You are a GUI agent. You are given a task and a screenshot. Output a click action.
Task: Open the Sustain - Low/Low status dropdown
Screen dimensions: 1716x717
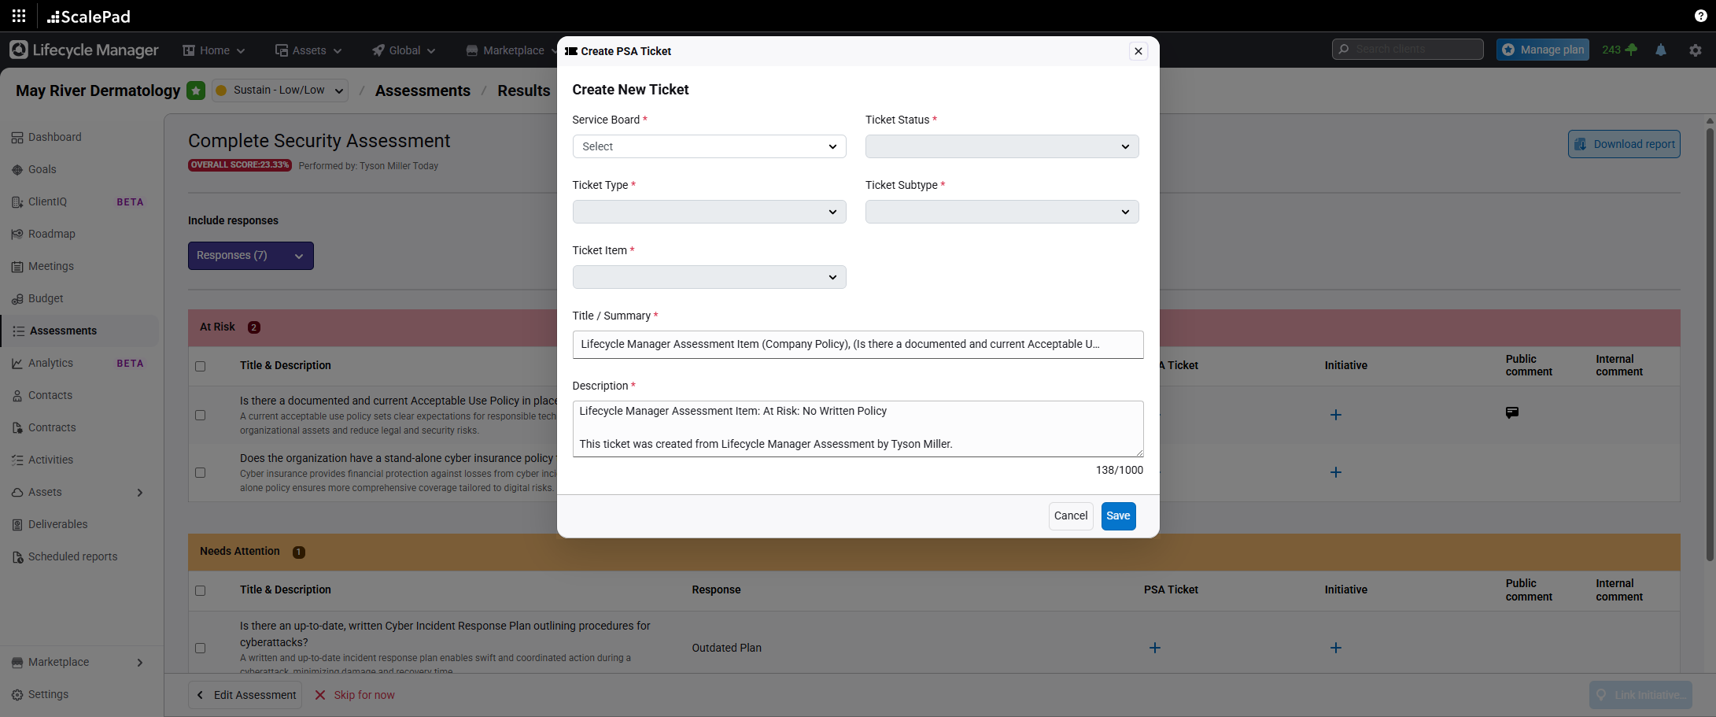(280, 91)
